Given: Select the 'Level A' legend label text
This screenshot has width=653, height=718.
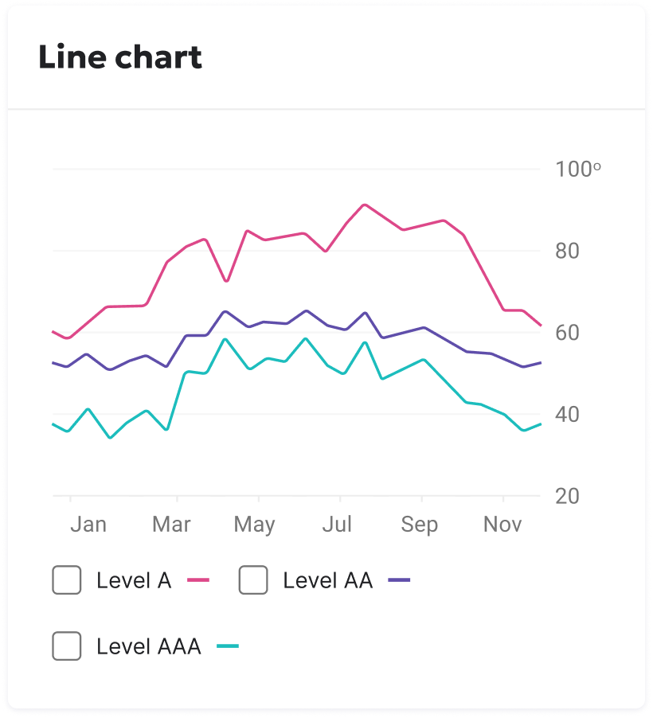Looking at the screenshot, I should [136, 580].
